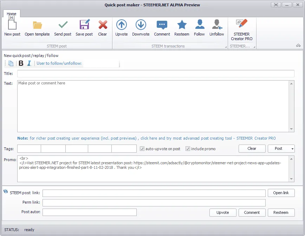This screenshot has width=305, height=236.
Task: Switch to the Home ribbon tab
Action: point(12,14)
